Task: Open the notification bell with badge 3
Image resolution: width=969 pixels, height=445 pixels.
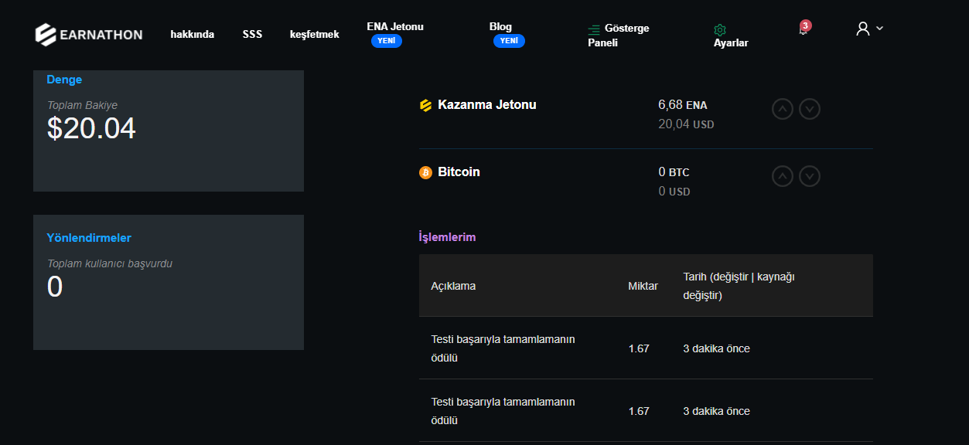Action: pyautogui.click(x=804, y=29)
